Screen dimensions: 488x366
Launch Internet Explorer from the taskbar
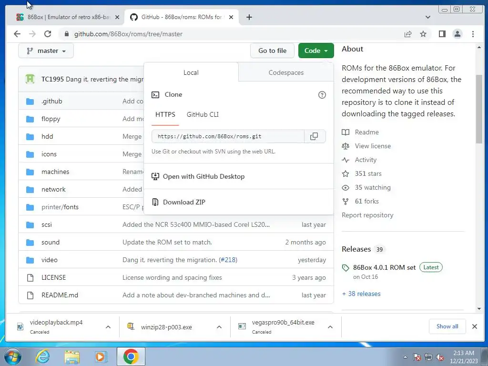point(42,356)
